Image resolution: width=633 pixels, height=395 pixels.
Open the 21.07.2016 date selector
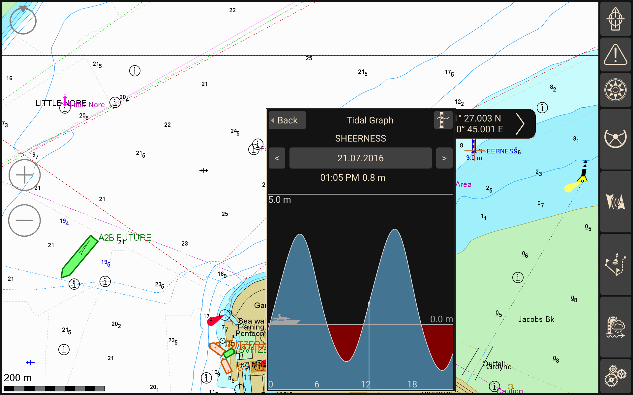pos(360,158)
